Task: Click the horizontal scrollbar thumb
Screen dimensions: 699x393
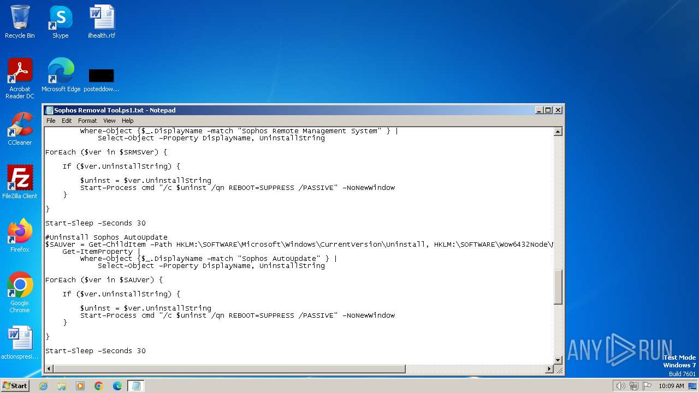Action: click(229, 369)
